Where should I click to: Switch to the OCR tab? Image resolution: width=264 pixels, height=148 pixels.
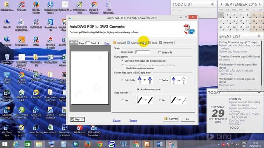[153, 43]
